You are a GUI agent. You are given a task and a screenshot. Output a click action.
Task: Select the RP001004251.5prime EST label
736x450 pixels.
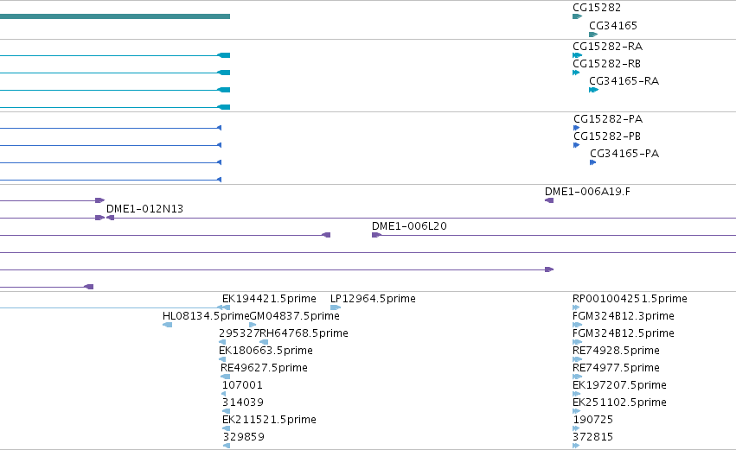[630, 299]
